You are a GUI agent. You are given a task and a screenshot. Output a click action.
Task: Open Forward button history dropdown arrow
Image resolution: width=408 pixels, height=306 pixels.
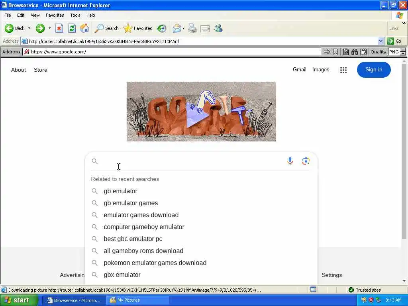point(49,28)
